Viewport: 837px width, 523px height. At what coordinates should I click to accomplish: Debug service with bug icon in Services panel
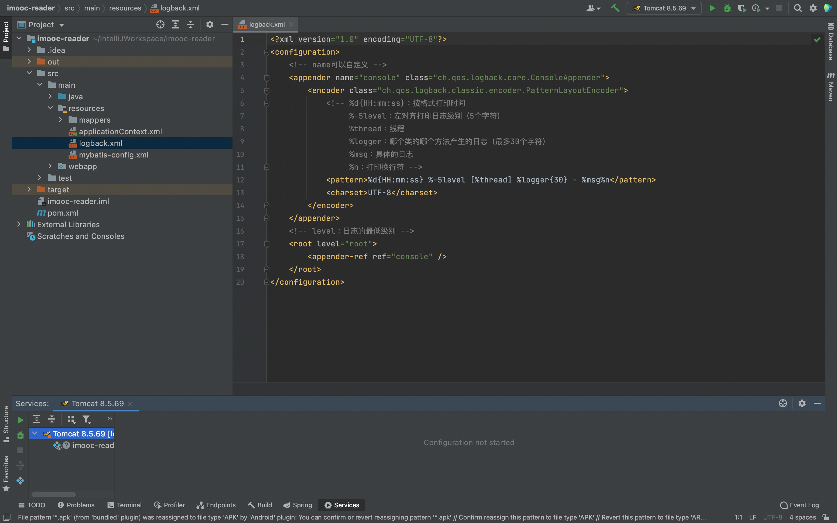point(20,435)
